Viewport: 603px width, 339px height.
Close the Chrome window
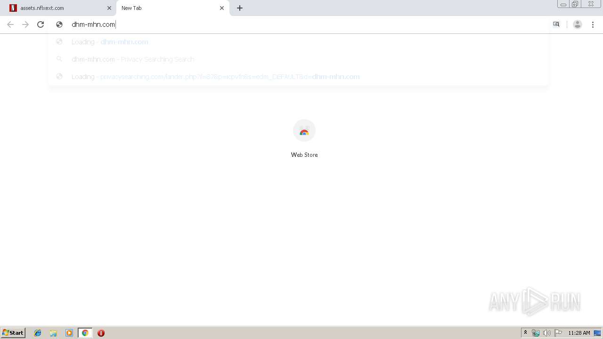(591, 4)
